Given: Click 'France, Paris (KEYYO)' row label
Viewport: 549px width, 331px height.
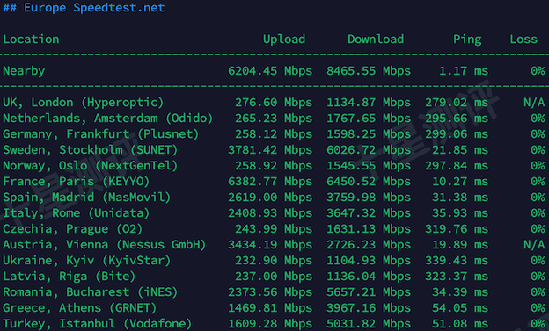Looking at the screenshot, I should (x=77, y=182).
